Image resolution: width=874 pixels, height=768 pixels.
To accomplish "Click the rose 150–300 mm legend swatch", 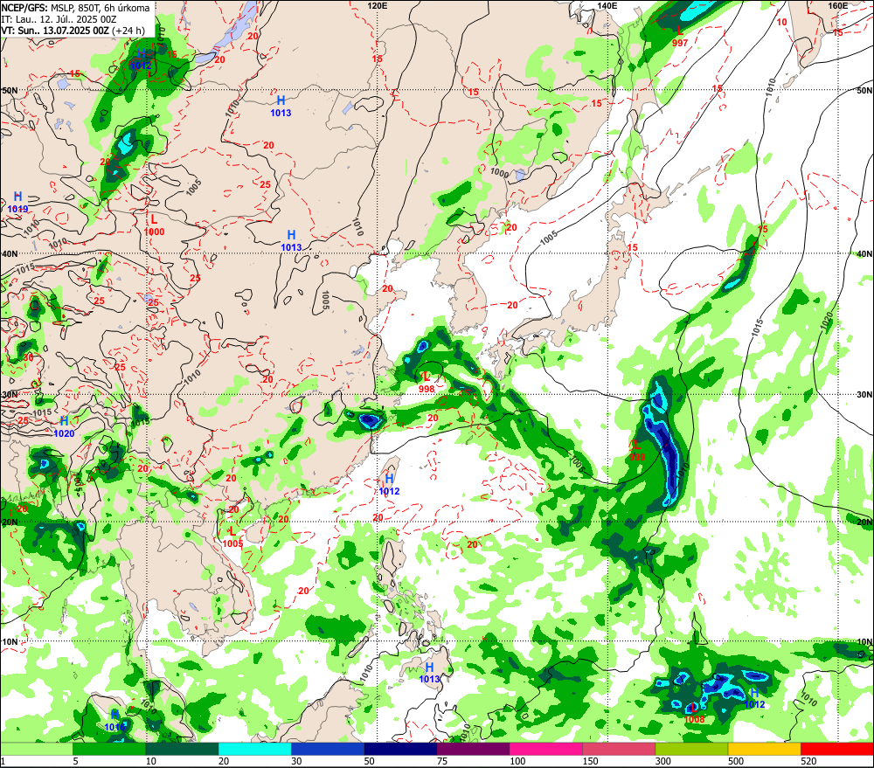I will point(619,749).
